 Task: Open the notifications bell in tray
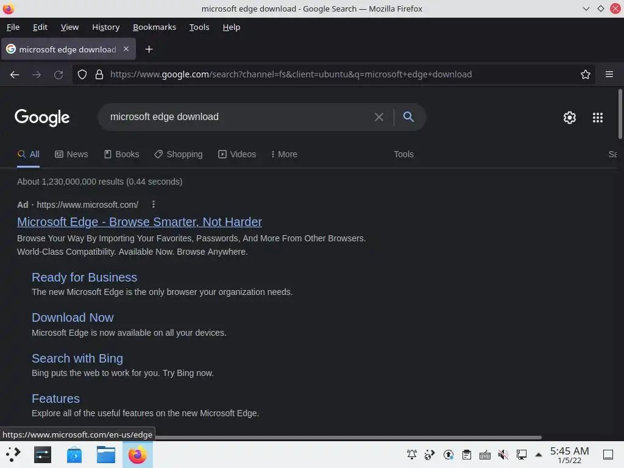pyautogui.click(x=412, y=455)
